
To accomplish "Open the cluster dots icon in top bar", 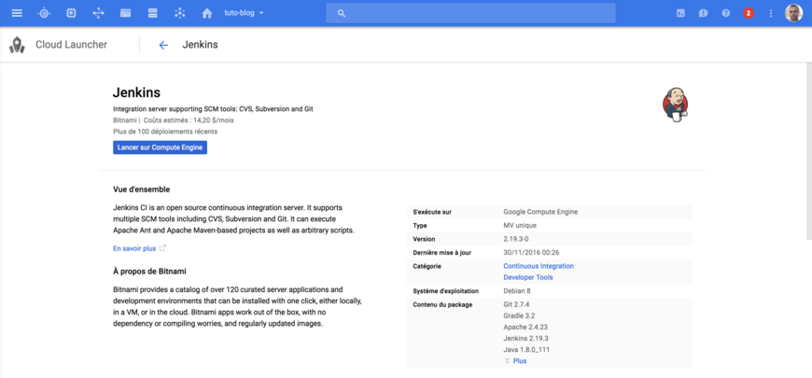I will coord(180,13).
